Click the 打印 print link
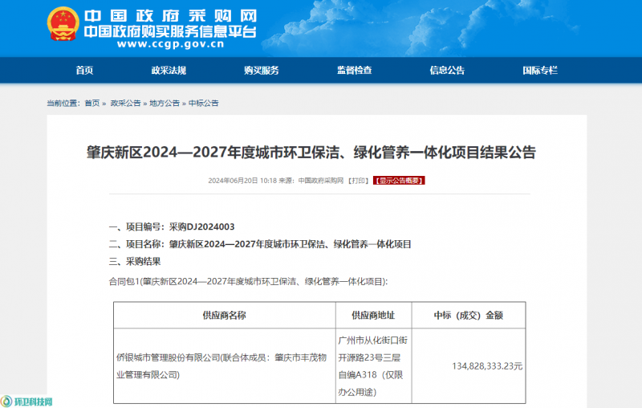 pyautogui.click(x=358, y=181)
